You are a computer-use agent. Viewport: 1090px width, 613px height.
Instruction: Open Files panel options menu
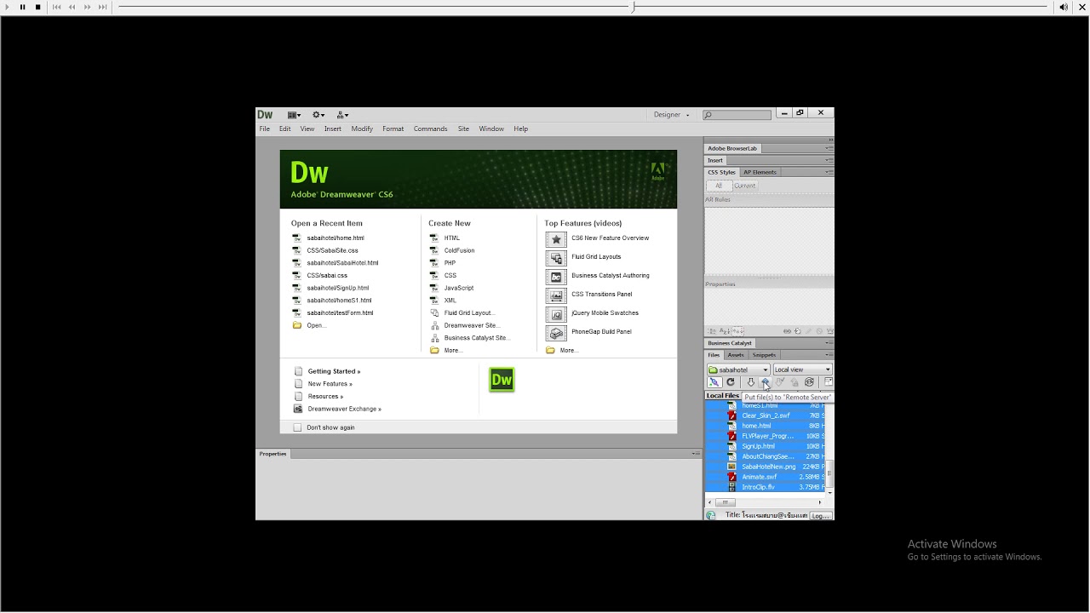tap(829, 355)
